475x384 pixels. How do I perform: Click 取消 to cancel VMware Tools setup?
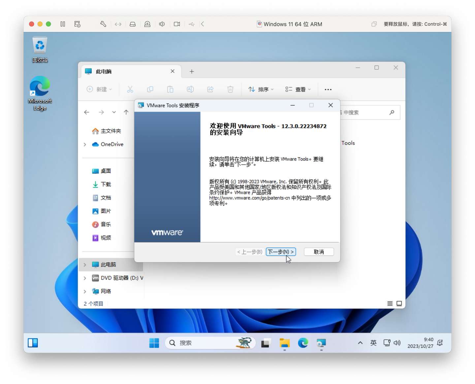click(319, 252)
